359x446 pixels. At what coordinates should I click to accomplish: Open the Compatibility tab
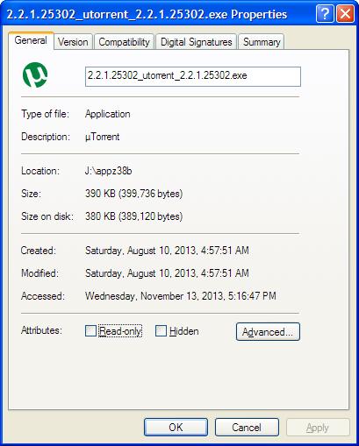(124, 42)
